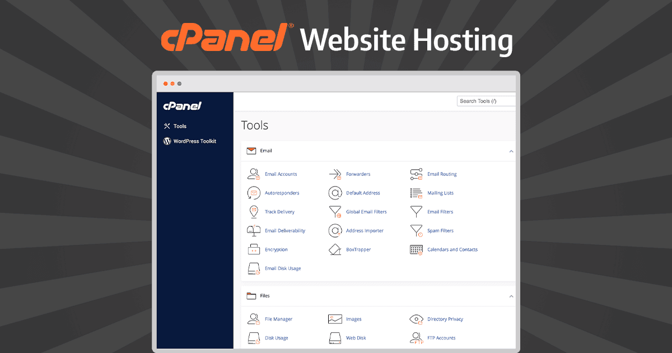The width and height of the screenshot is (672, 353).
Task: Collapse the Email section chevron
Action: click(x=511, y=151)
